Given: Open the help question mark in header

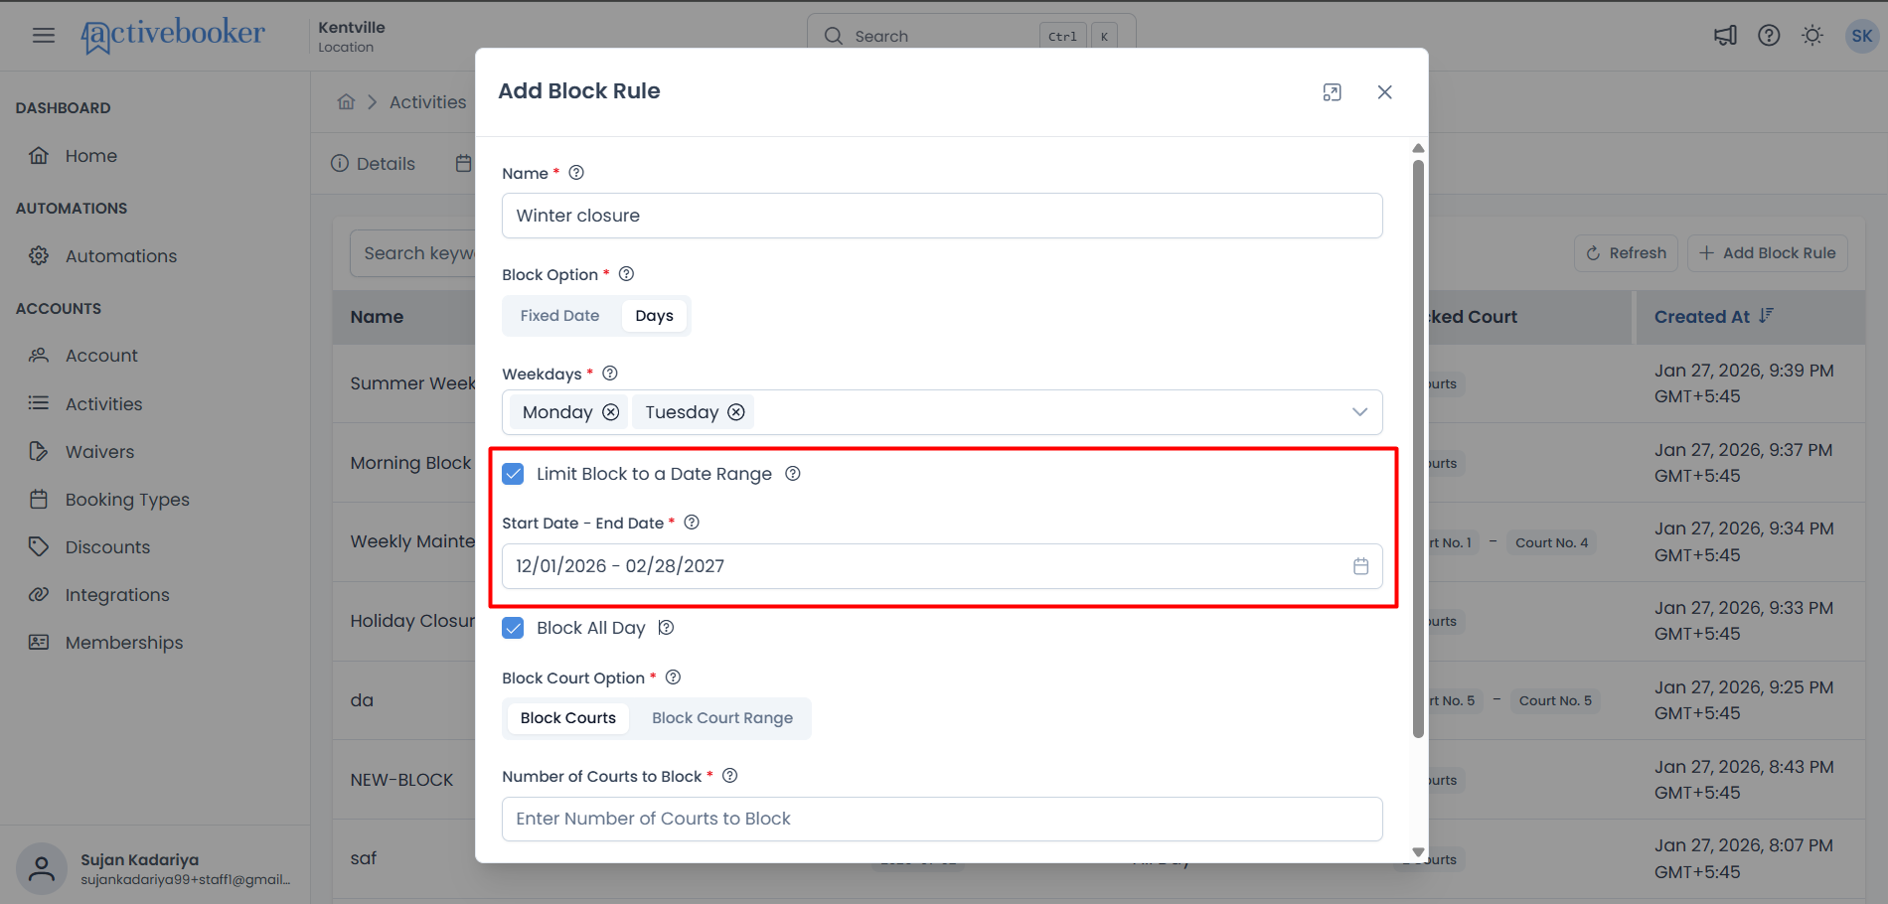Looking at the screenshot, I should point(1769,36).
